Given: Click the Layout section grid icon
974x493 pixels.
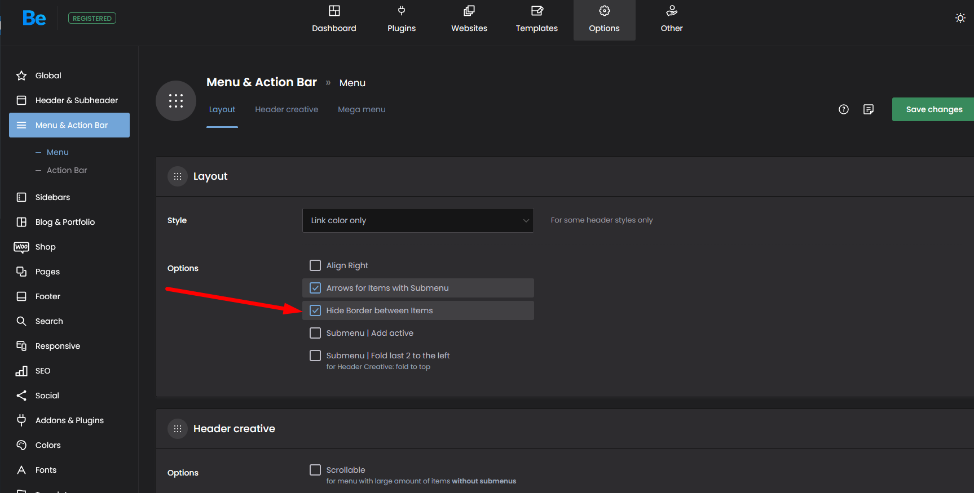Looking at the screenshot, I should (x=178, y=176).
